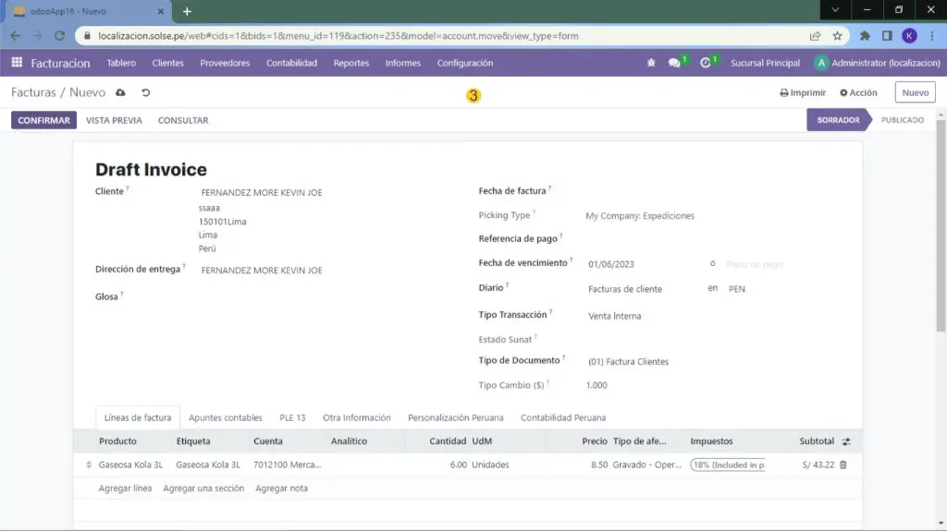
Task: Click the Agregar línea link
Action: [125, 488]
